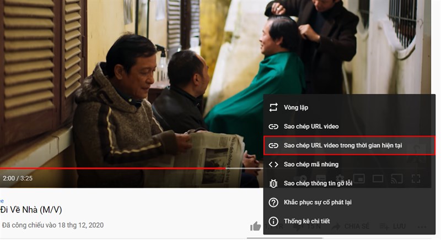The height and width of the screenshot is (240, 441).
Task: Click the premiere date "18 thg 12, 2020"
Action: tap(80, 225)
